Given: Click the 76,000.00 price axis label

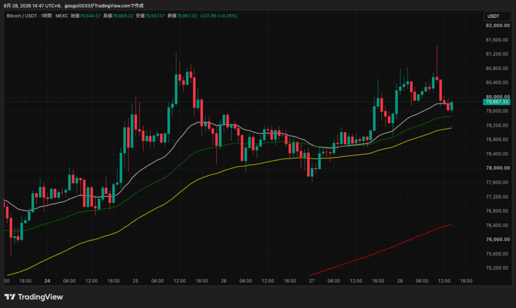Looking at the screenshot, I should pyautogui.click(x=497, y=239).
